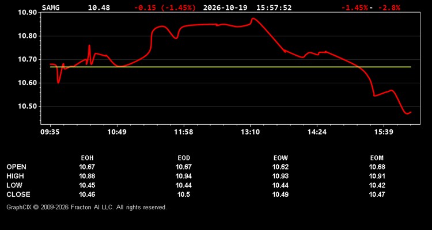Click the 09:35 time axis marker

point(51,132)
